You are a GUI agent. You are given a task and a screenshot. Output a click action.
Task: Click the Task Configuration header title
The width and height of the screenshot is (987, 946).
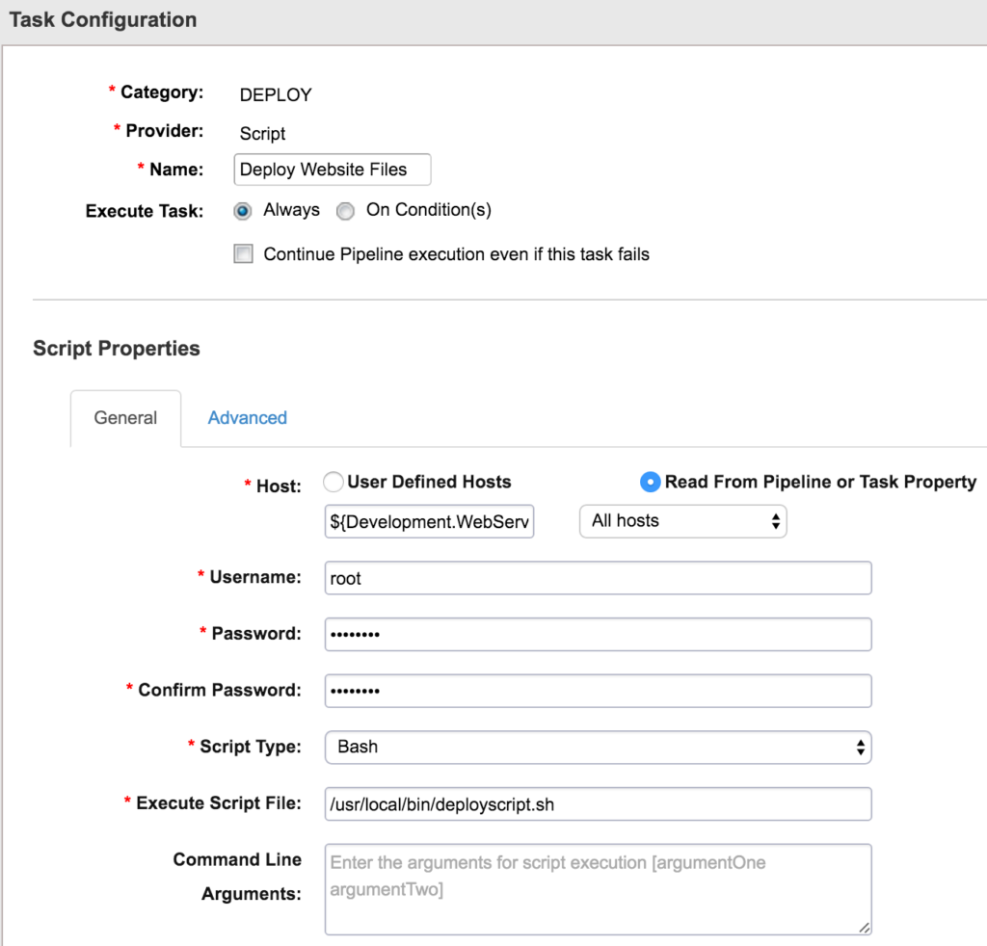[102, 19]
